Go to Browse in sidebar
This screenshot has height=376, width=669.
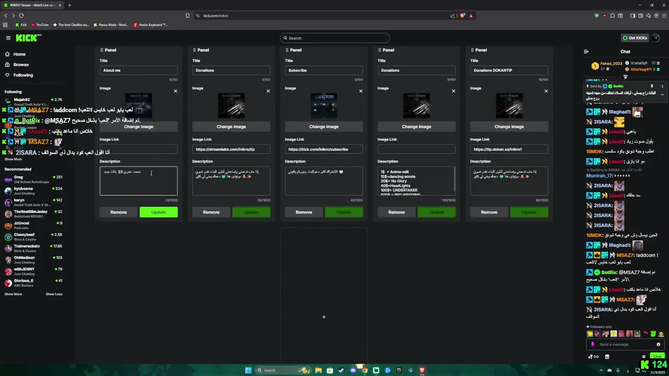21,65
